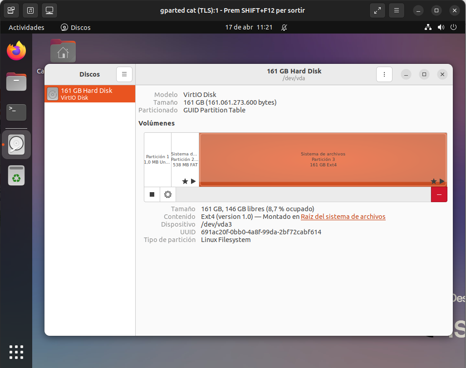Launch Firefox from the dock
The height and width of the screenshot is (368, 466).
[16, 51]
